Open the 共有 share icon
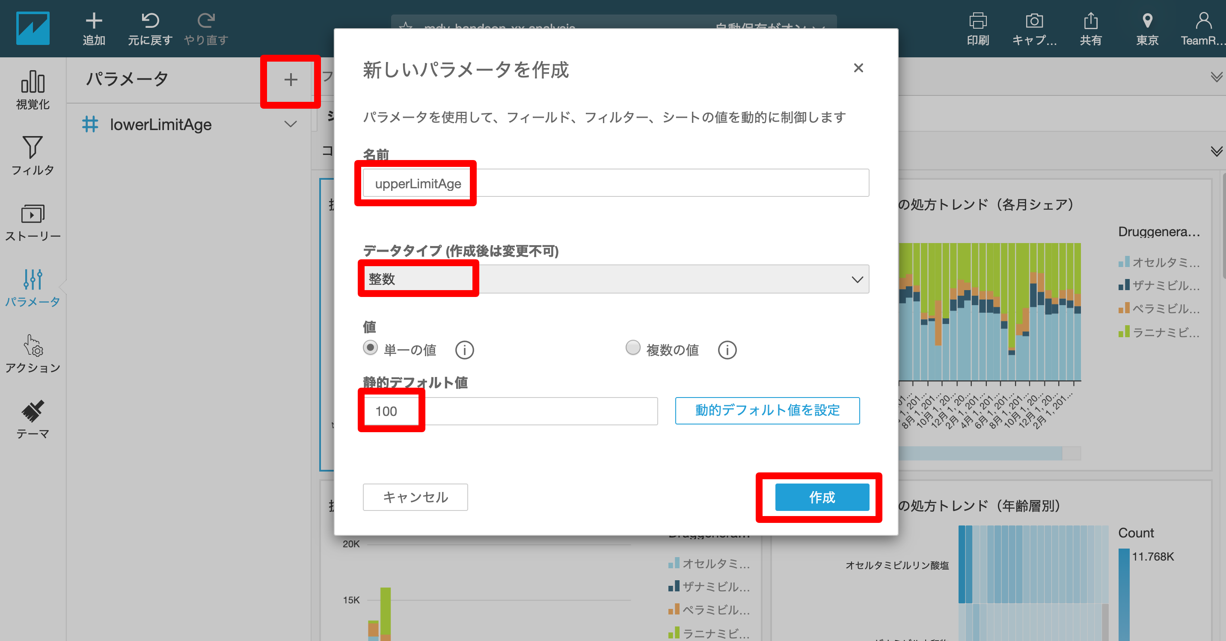This screenshot has height=641, width=1226. click(x=1090, y=21)
